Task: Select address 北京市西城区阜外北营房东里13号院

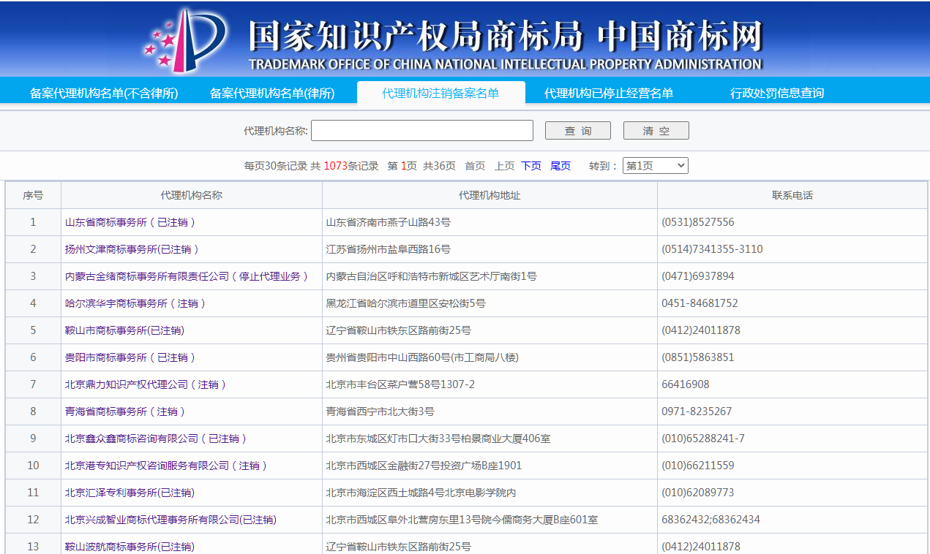Action: click(x=462, y=520)
